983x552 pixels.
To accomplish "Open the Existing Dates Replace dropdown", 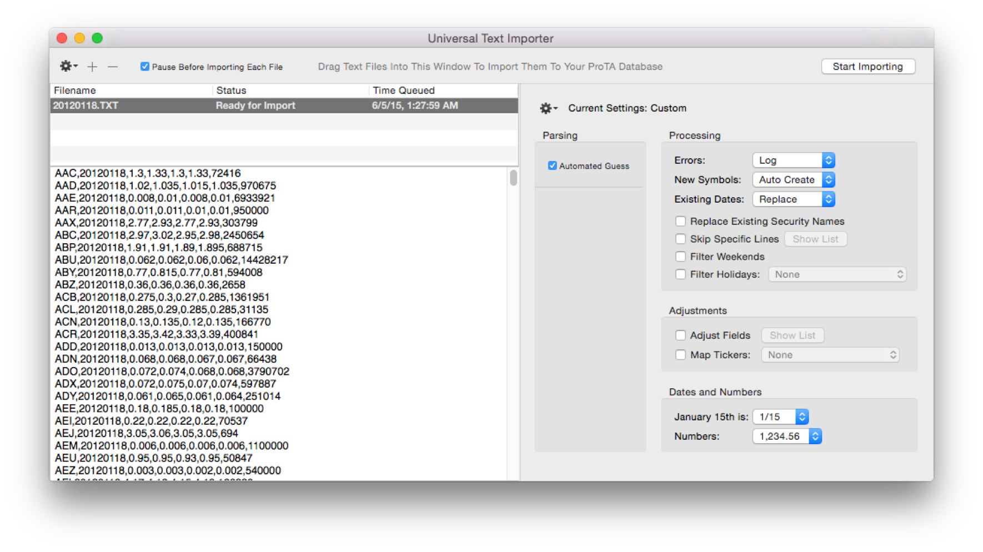I will (x=793, y=199).
